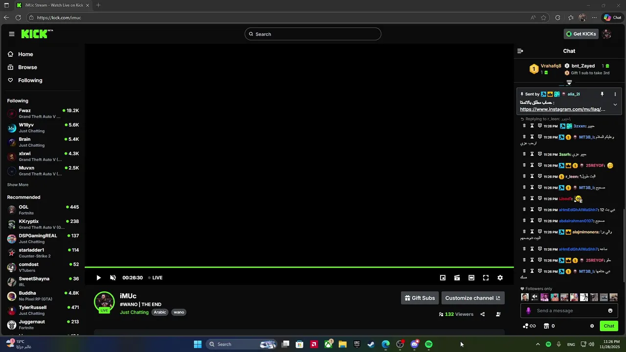This screenshot has height=352, width=626.
Task: Select first face quick emote
Action: (x=525, y=297)
